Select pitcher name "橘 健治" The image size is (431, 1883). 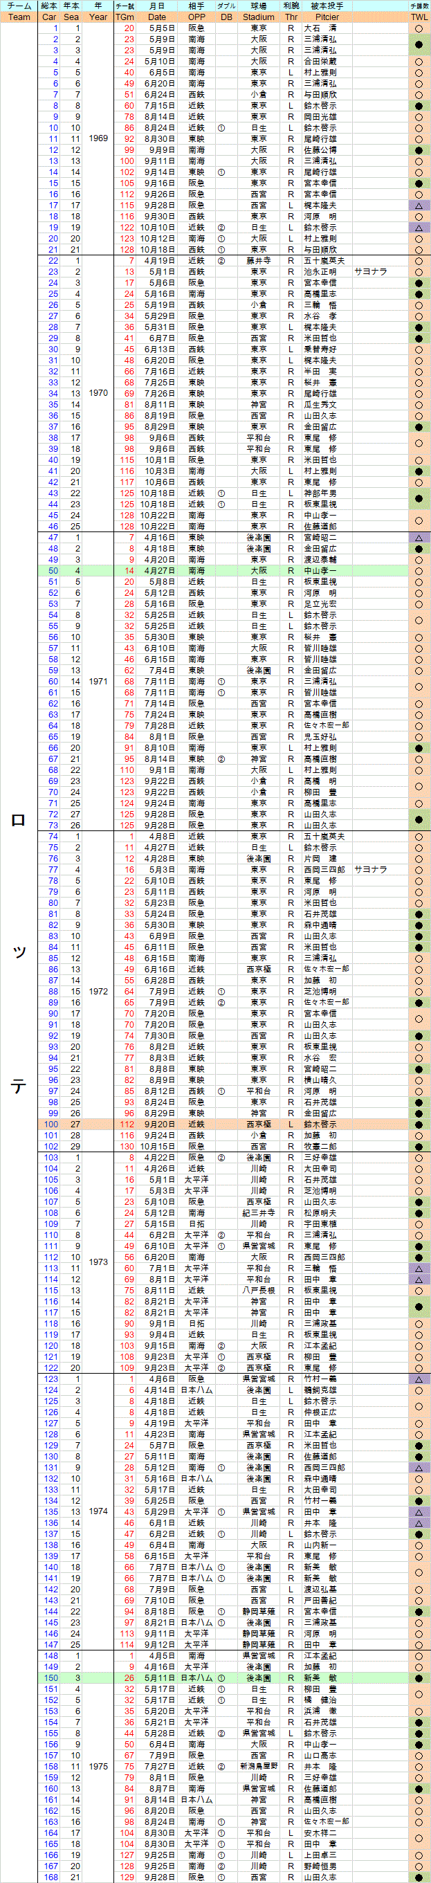(x=320, y=1700)
